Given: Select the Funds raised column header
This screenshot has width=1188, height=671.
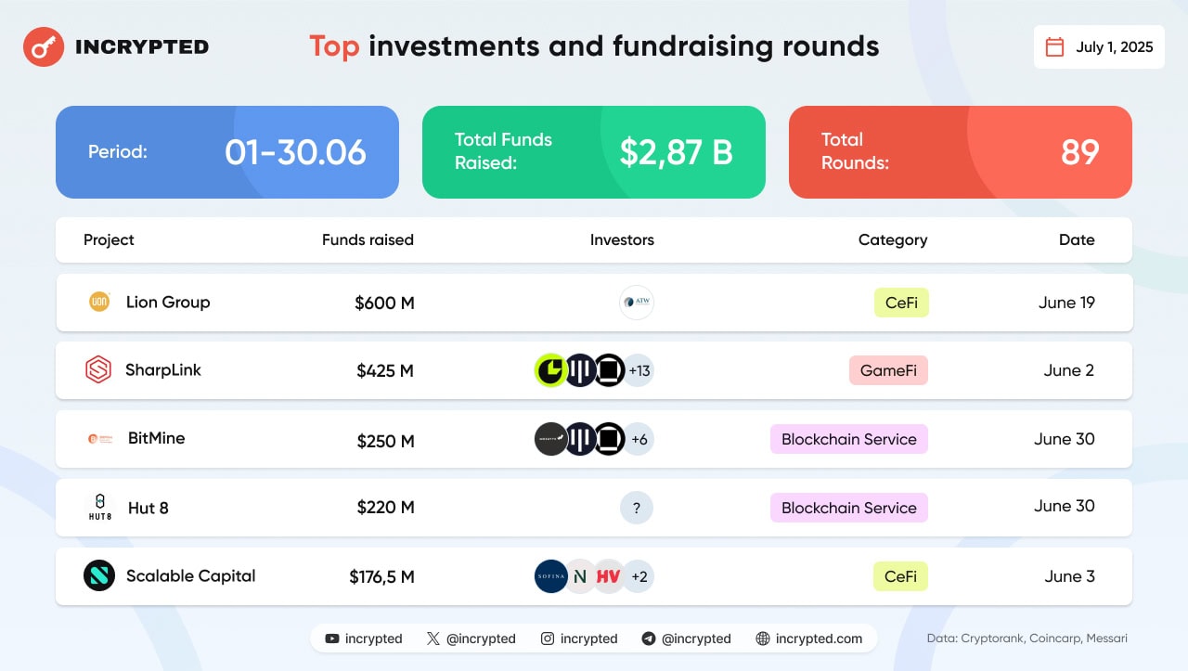Looking at the screenshot, I should [368, 239].
